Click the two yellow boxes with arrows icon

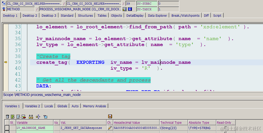[31, 117]
